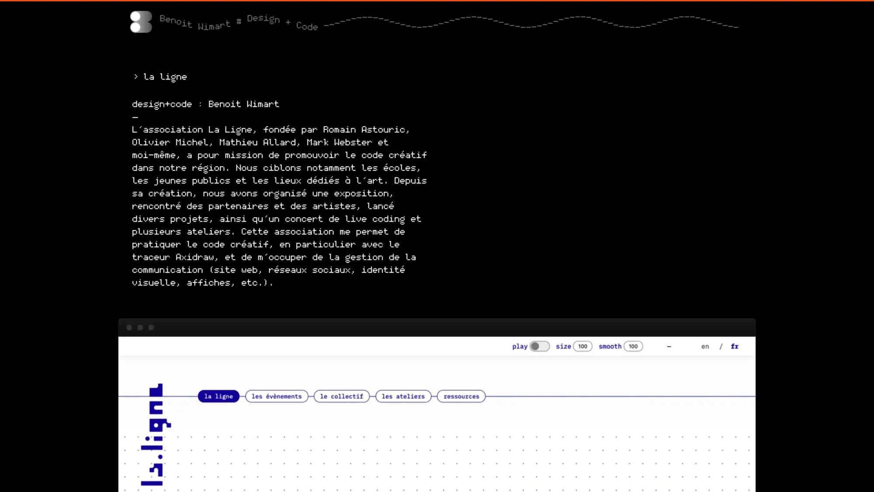
Task: Click the 'Design + Code' header text
Action: tap(282, 22)
